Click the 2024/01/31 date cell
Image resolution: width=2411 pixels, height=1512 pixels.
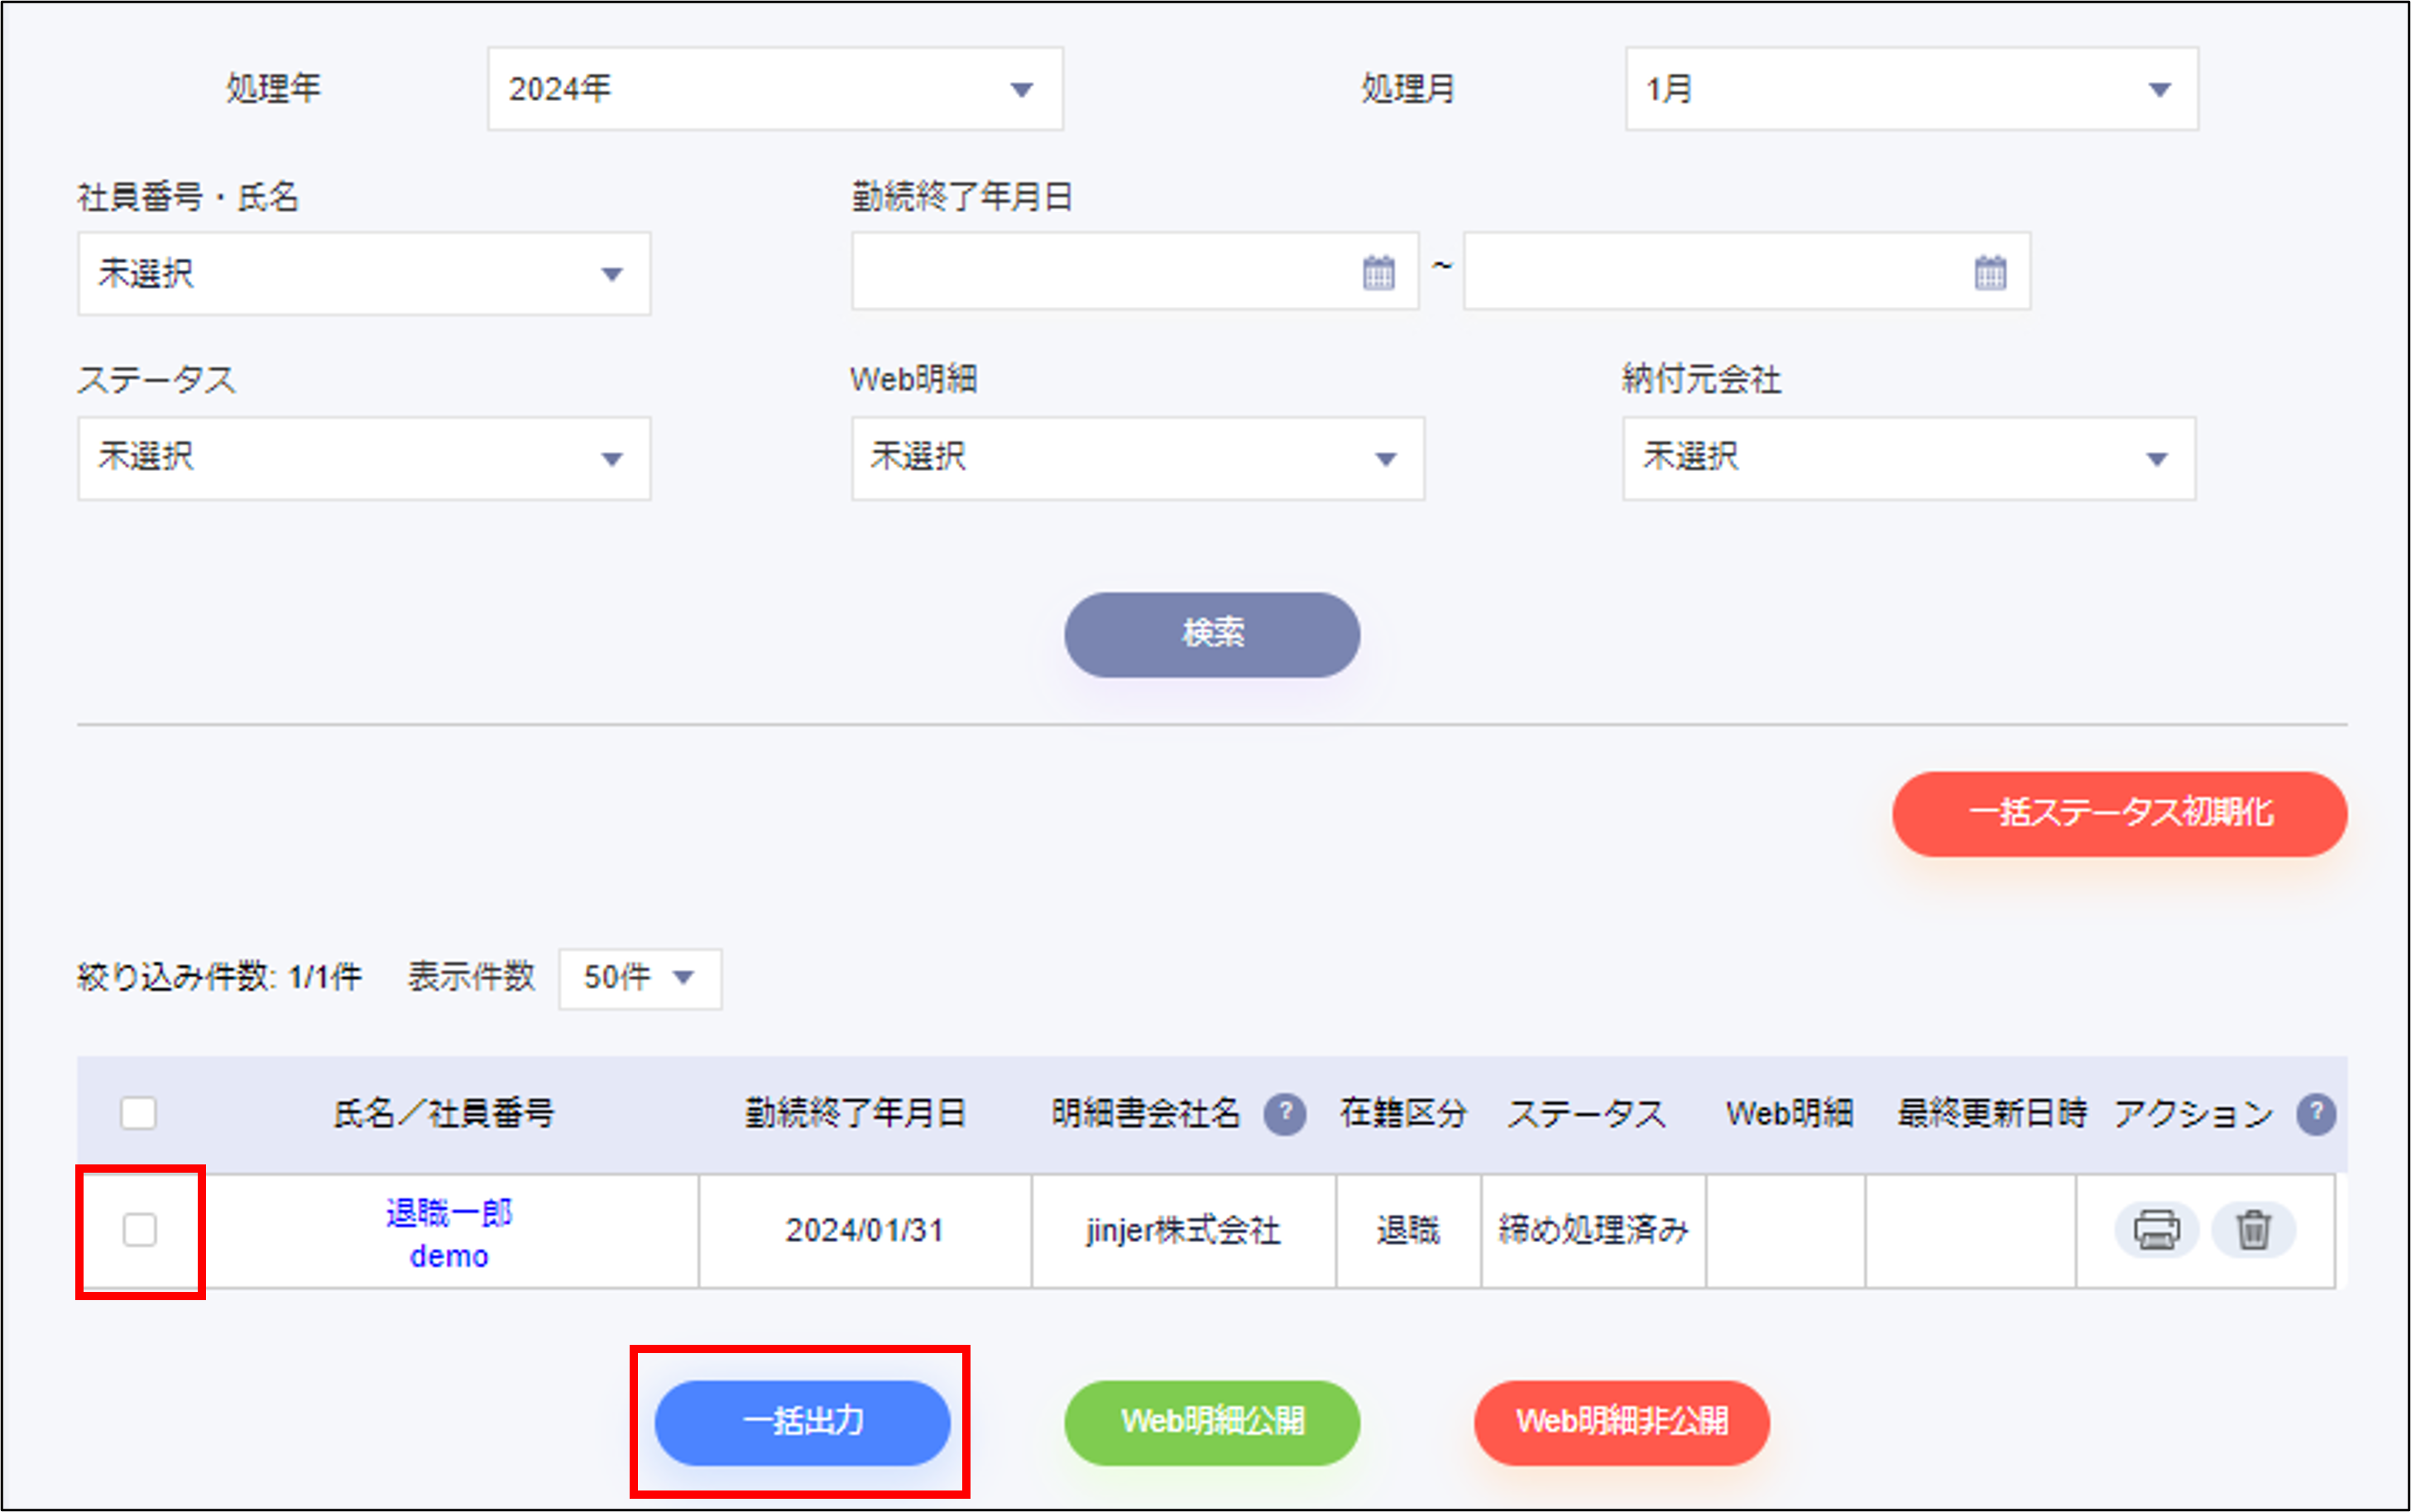point(865,1230)
